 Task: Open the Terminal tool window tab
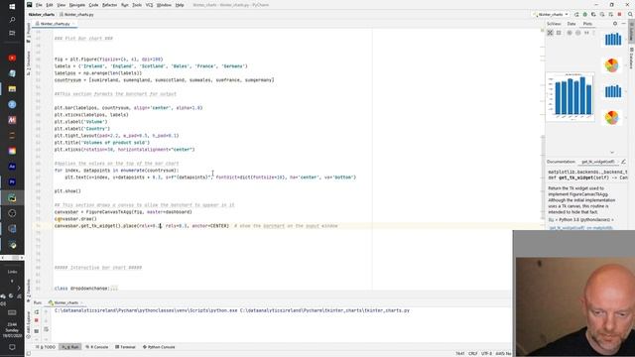pos(125,347)
